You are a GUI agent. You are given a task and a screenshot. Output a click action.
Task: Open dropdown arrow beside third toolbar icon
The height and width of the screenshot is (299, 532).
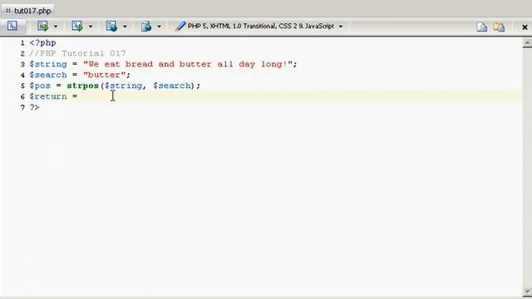[x=91, y=27]
